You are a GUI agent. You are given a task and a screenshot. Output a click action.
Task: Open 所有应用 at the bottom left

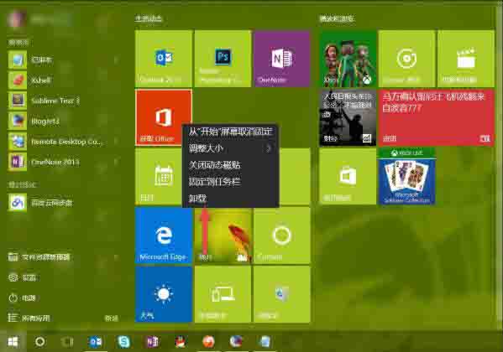click(36, 318)
